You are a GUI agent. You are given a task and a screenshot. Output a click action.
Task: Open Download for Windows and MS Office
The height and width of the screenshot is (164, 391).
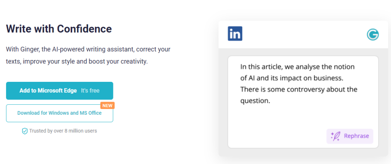[59, 113]
